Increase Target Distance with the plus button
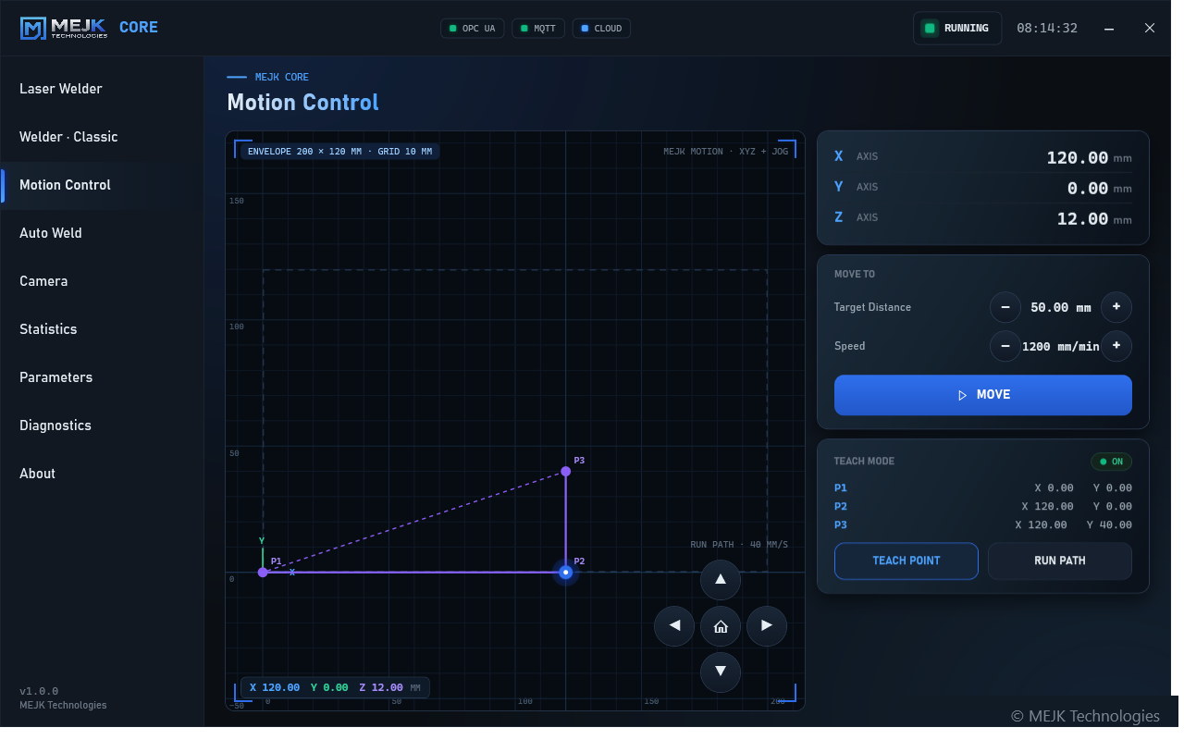This screenshot has width=1184, height=740. point(1116,307)
